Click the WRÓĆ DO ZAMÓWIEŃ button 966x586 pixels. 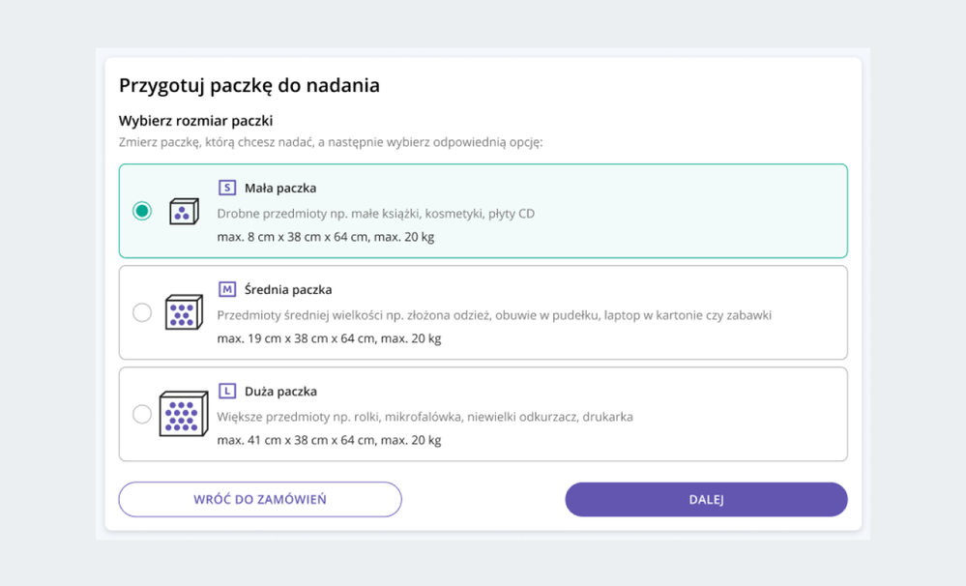click(x=259, y=499)
